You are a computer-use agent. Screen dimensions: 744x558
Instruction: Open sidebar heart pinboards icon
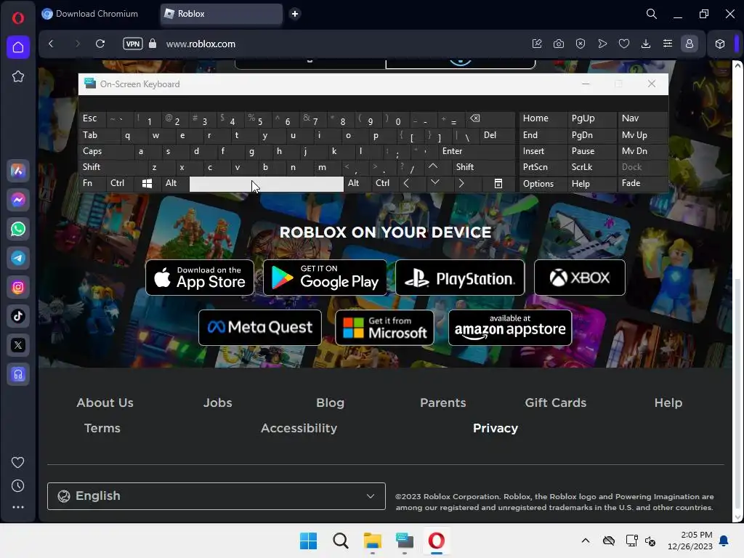coord(18,462)
